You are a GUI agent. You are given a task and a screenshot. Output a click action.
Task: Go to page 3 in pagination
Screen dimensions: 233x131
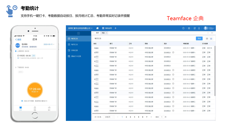[x=131, y=117]
